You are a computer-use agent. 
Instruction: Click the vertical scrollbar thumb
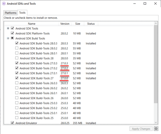pyautogui.click(x=156, y=64)
